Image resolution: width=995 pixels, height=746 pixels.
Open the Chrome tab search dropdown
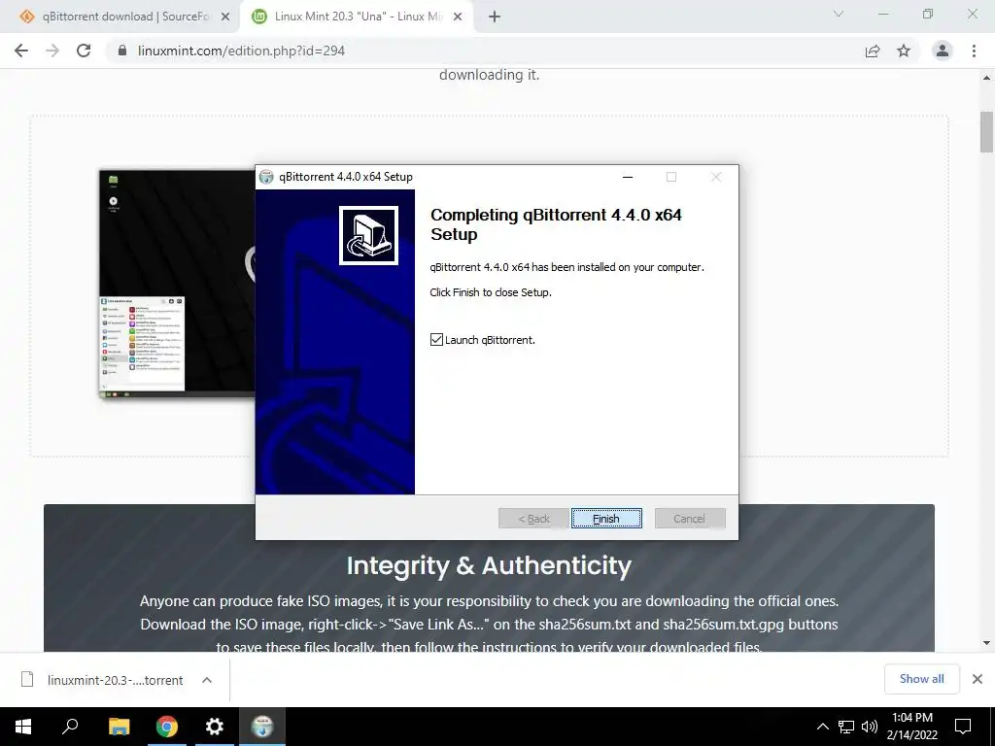[839, 14]
